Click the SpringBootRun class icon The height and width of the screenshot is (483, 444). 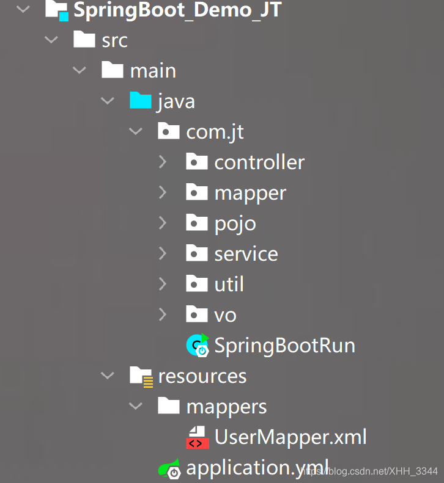198,346
